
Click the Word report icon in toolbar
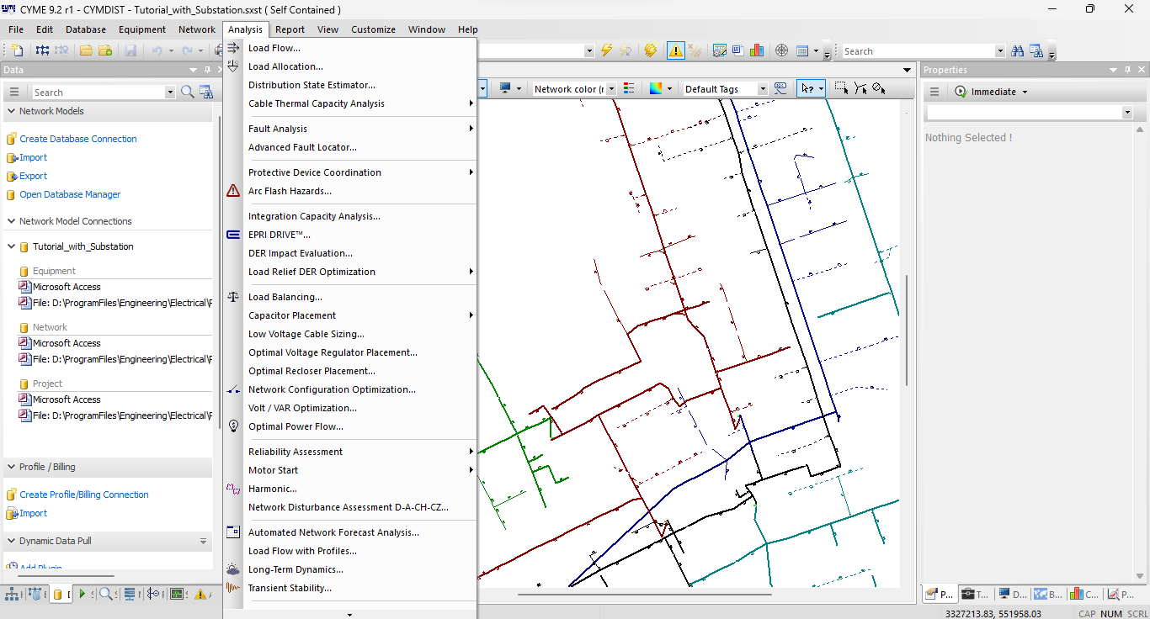(x=737, y=50)
